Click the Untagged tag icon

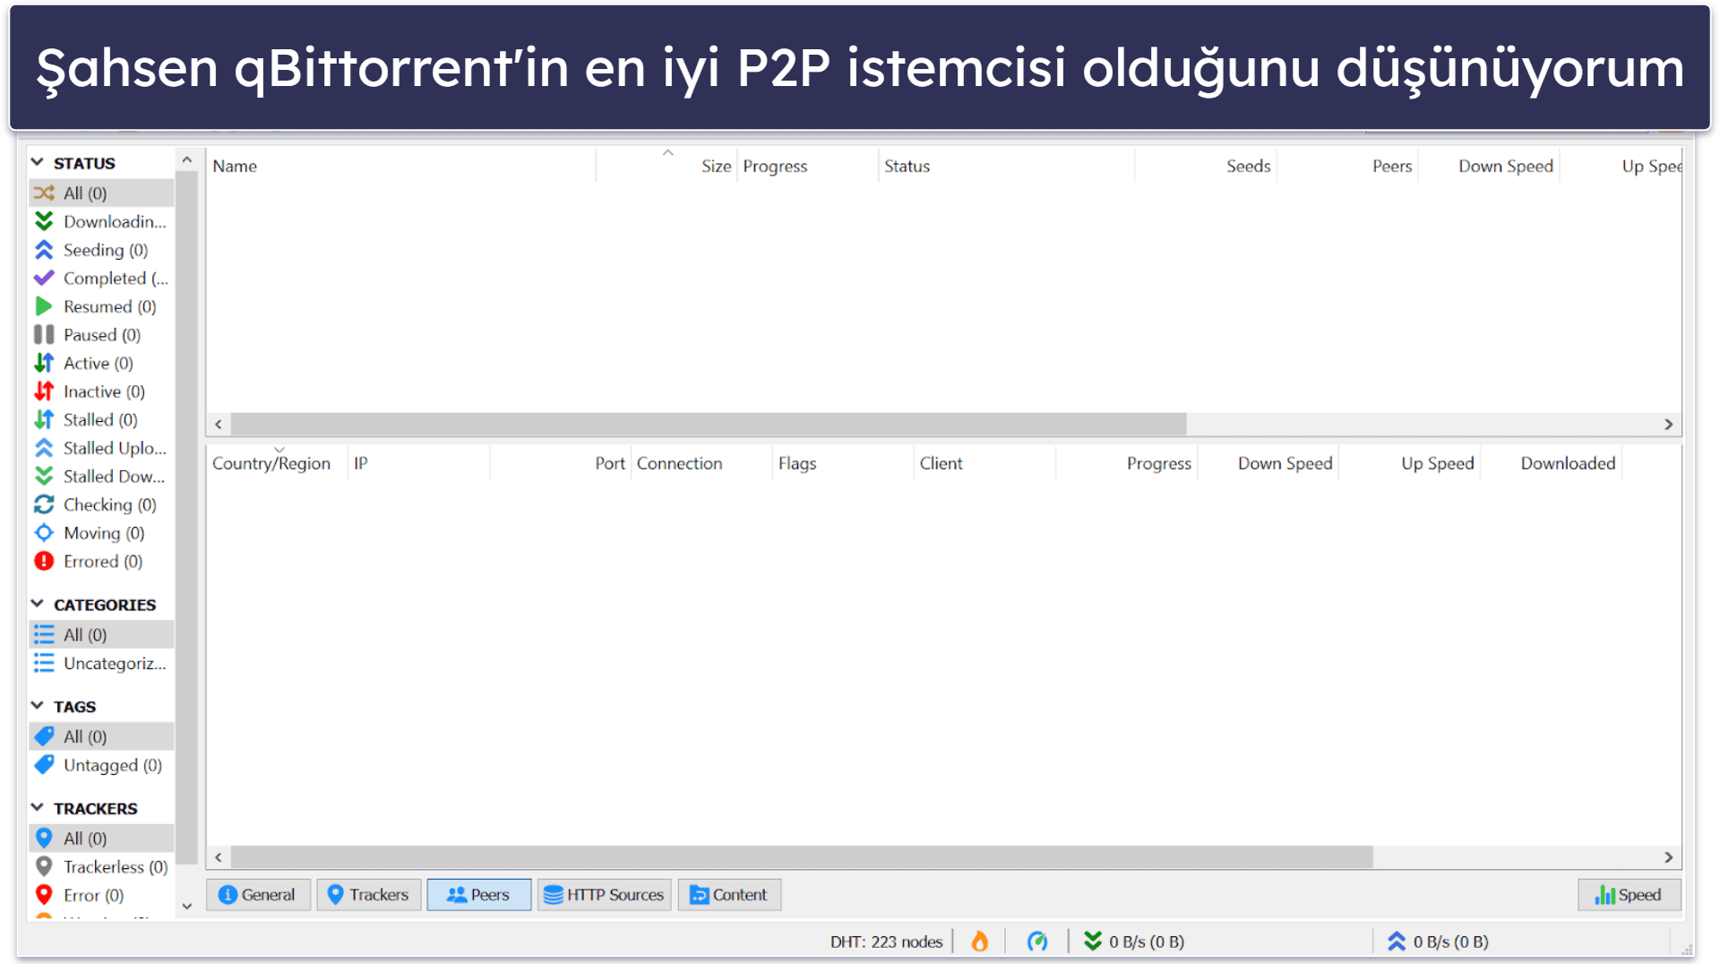(44, 765)
